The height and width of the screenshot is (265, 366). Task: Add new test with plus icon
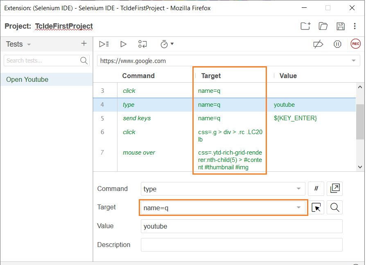click(x=84, y=43)
